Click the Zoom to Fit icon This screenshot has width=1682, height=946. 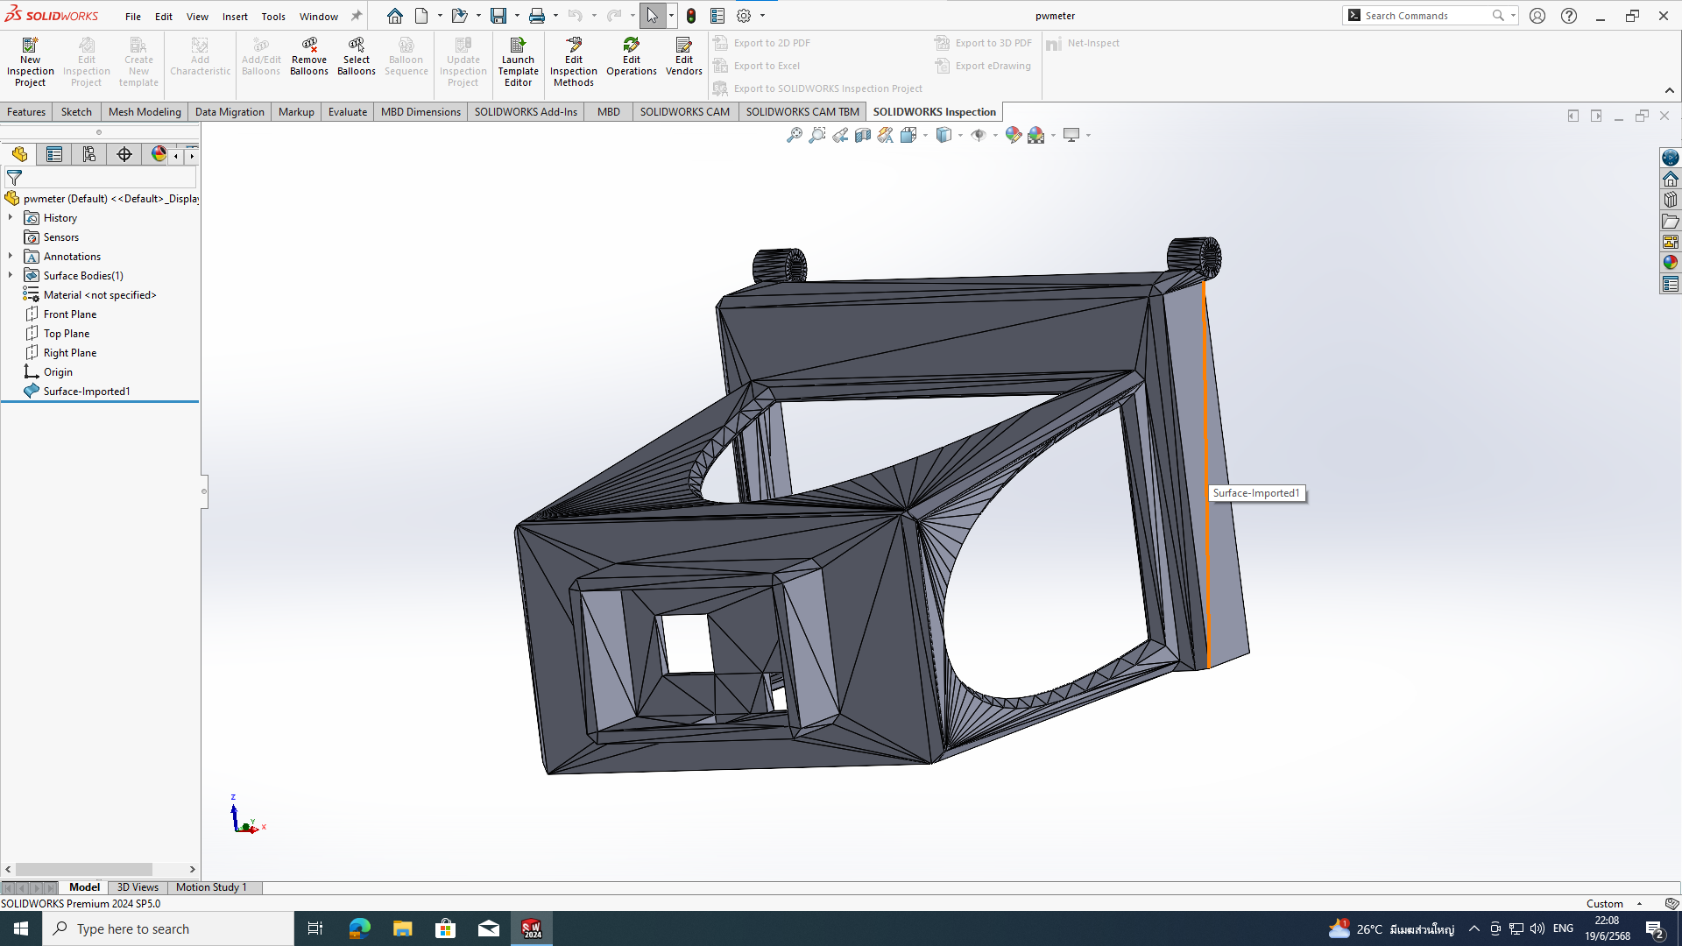794,135
